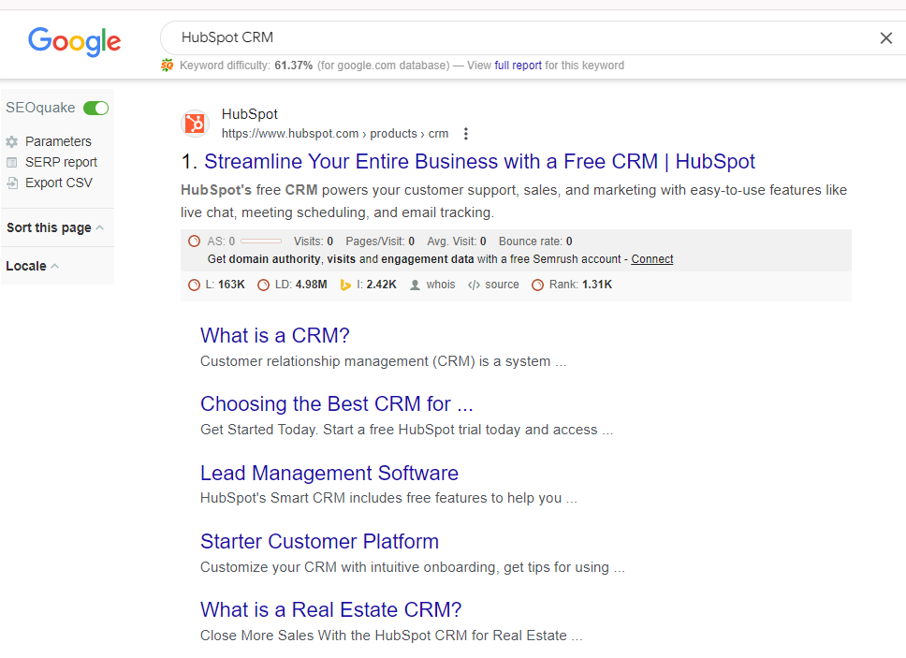
Task: Open the SERP report
Action: [x=61, y=162]
